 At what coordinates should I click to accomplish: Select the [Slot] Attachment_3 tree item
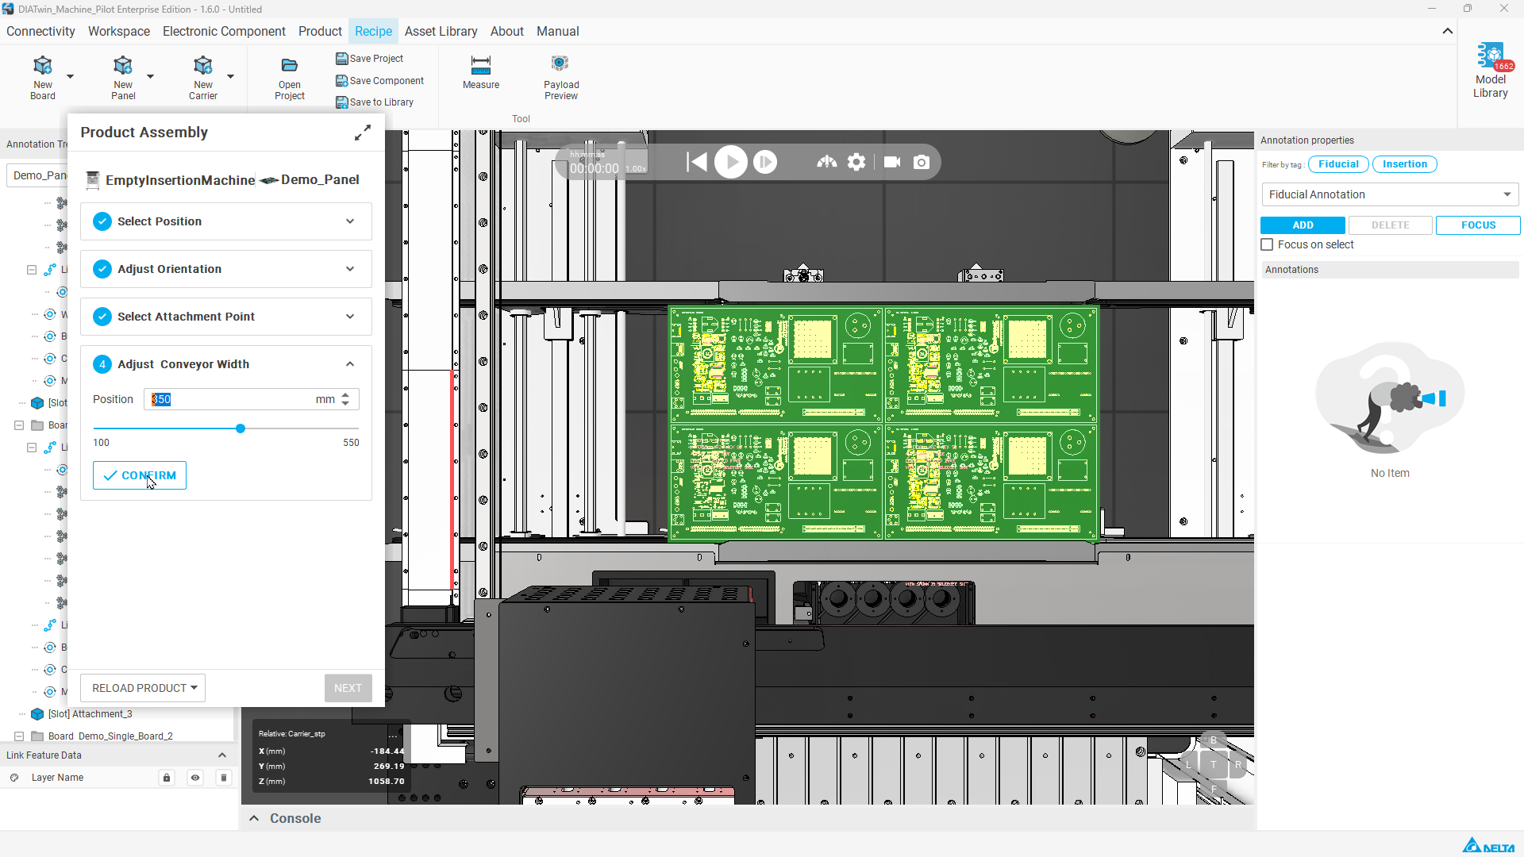90,714
